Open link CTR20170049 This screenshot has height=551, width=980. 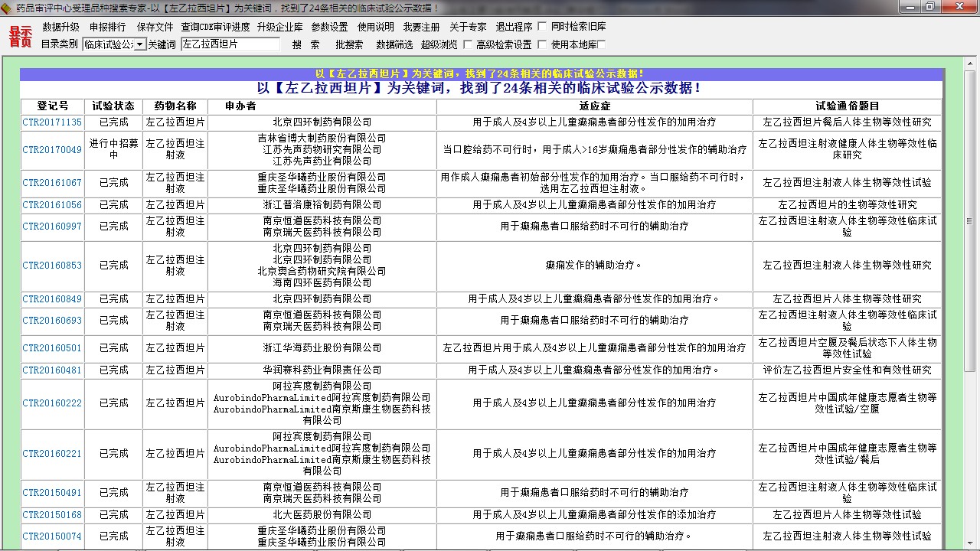point(52,150)
